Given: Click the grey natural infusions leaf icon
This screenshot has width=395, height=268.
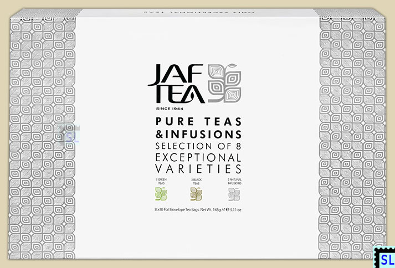Looking at the screenshot, I should coord(235,194).
